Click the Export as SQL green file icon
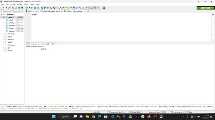Screen dimensions: 215x120 click(x=35, y=8)
